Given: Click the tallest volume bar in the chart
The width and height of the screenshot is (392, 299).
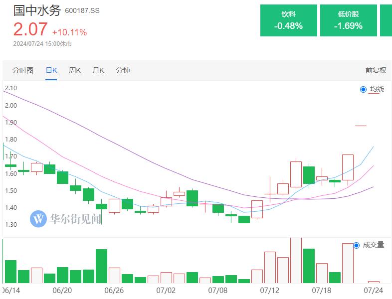Looking at the screenshot, I should pos(296,260).
